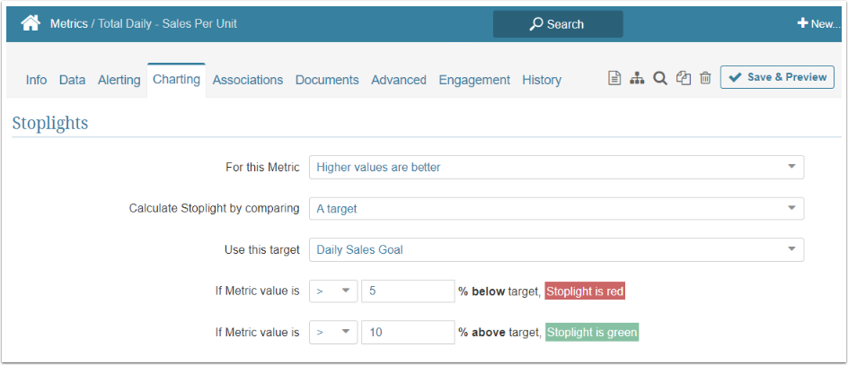
Task: Click Save & Preview button
Action: pos(777,77)
